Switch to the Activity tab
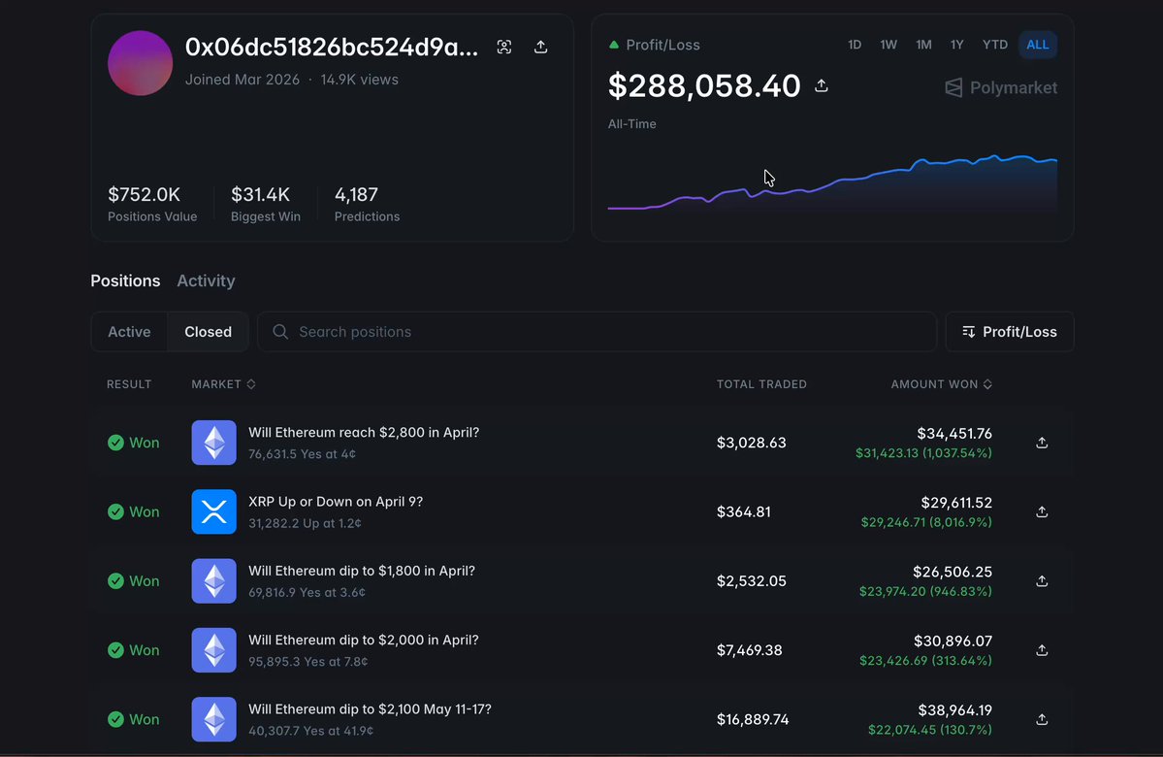Image resolution: width=1163 pixels, height=757 pixels. (206, 280)
